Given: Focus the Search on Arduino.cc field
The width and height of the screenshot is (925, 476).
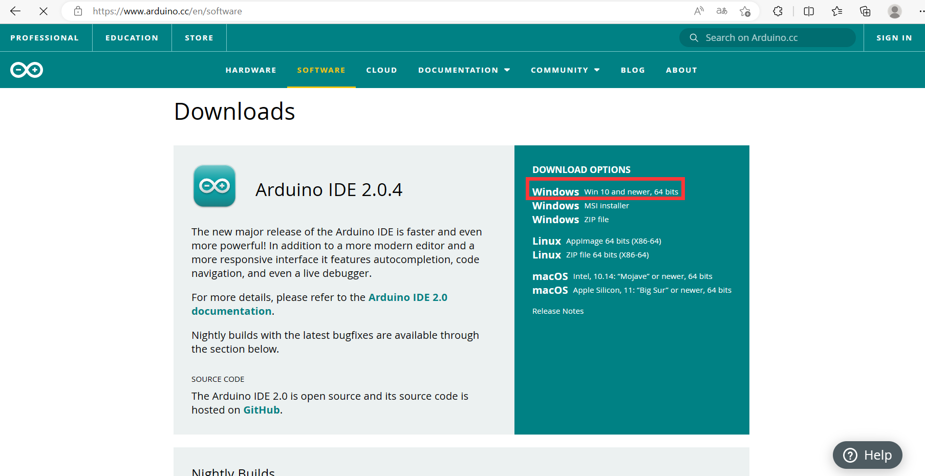Looking at the screenshot, I should pyautogui.click(x=767, y=38).
